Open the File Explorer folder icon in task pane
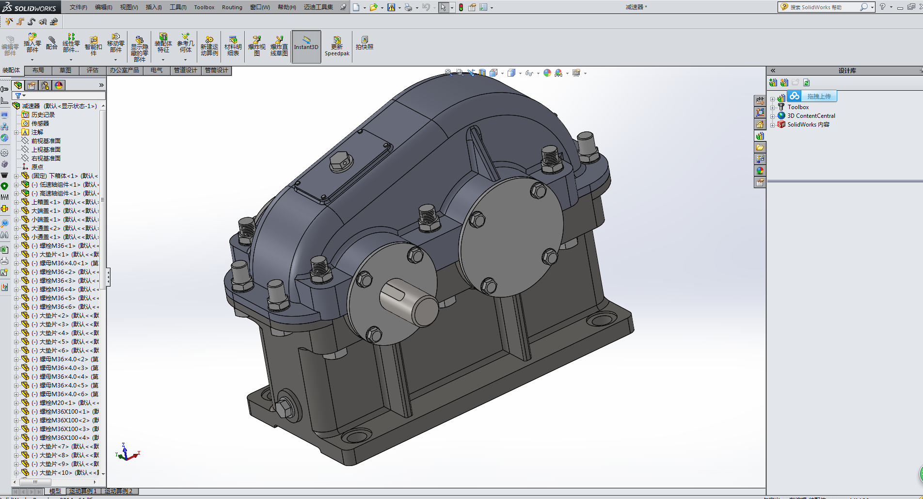923x499 pixels. point(760,147)
